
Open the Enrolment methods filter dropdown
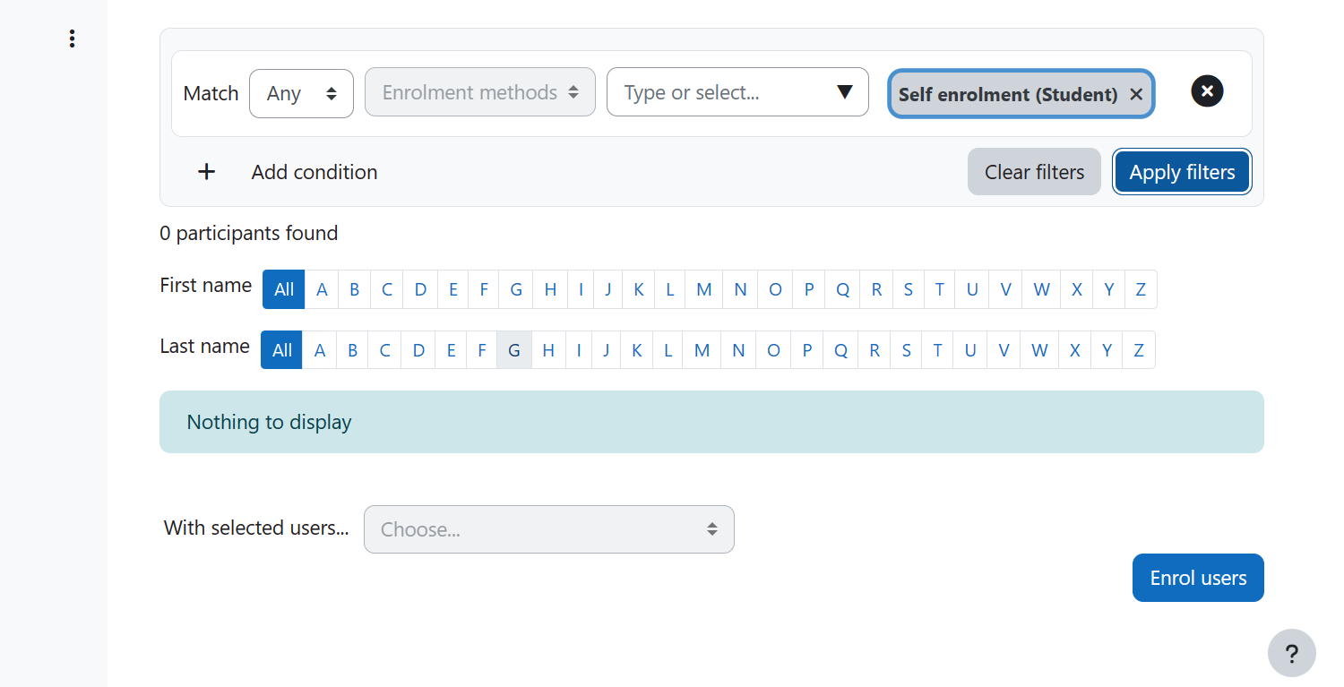click(480, 92)
